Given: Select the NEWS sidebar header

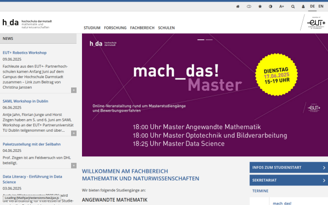Looking at the screenshot, I should [38, 38].
